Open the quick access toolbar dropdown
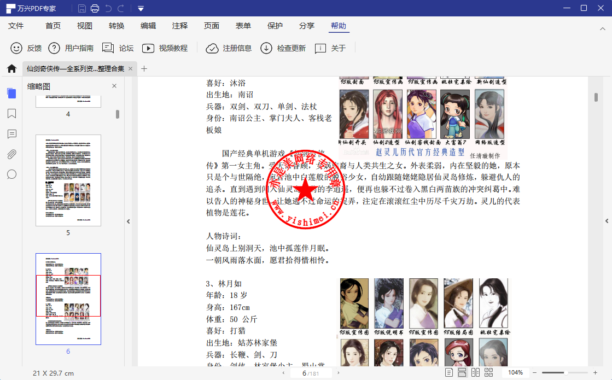The image size is (612, 380). (141, 9)
